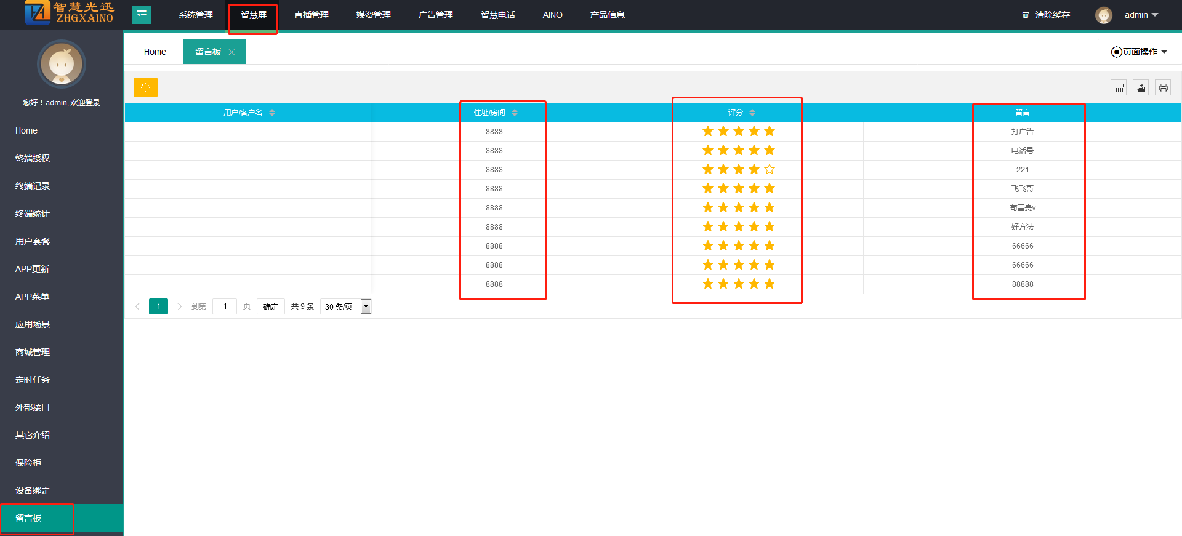This screenshot has height=536, width=1182.
Task: Click the sidebar user avatar image
Action: click(62, 64)
